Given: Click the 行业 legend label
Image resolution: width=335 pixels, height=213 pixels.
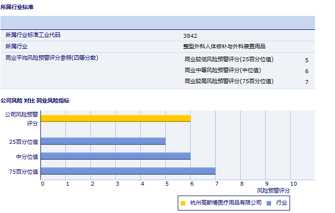Looking at the screenshot, I should (x=282, y=203).
